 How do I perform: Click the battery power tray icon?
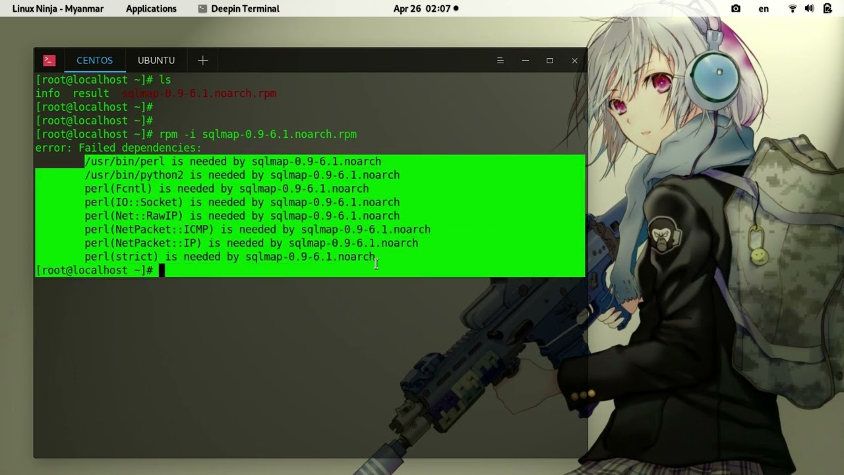(828, 9)
